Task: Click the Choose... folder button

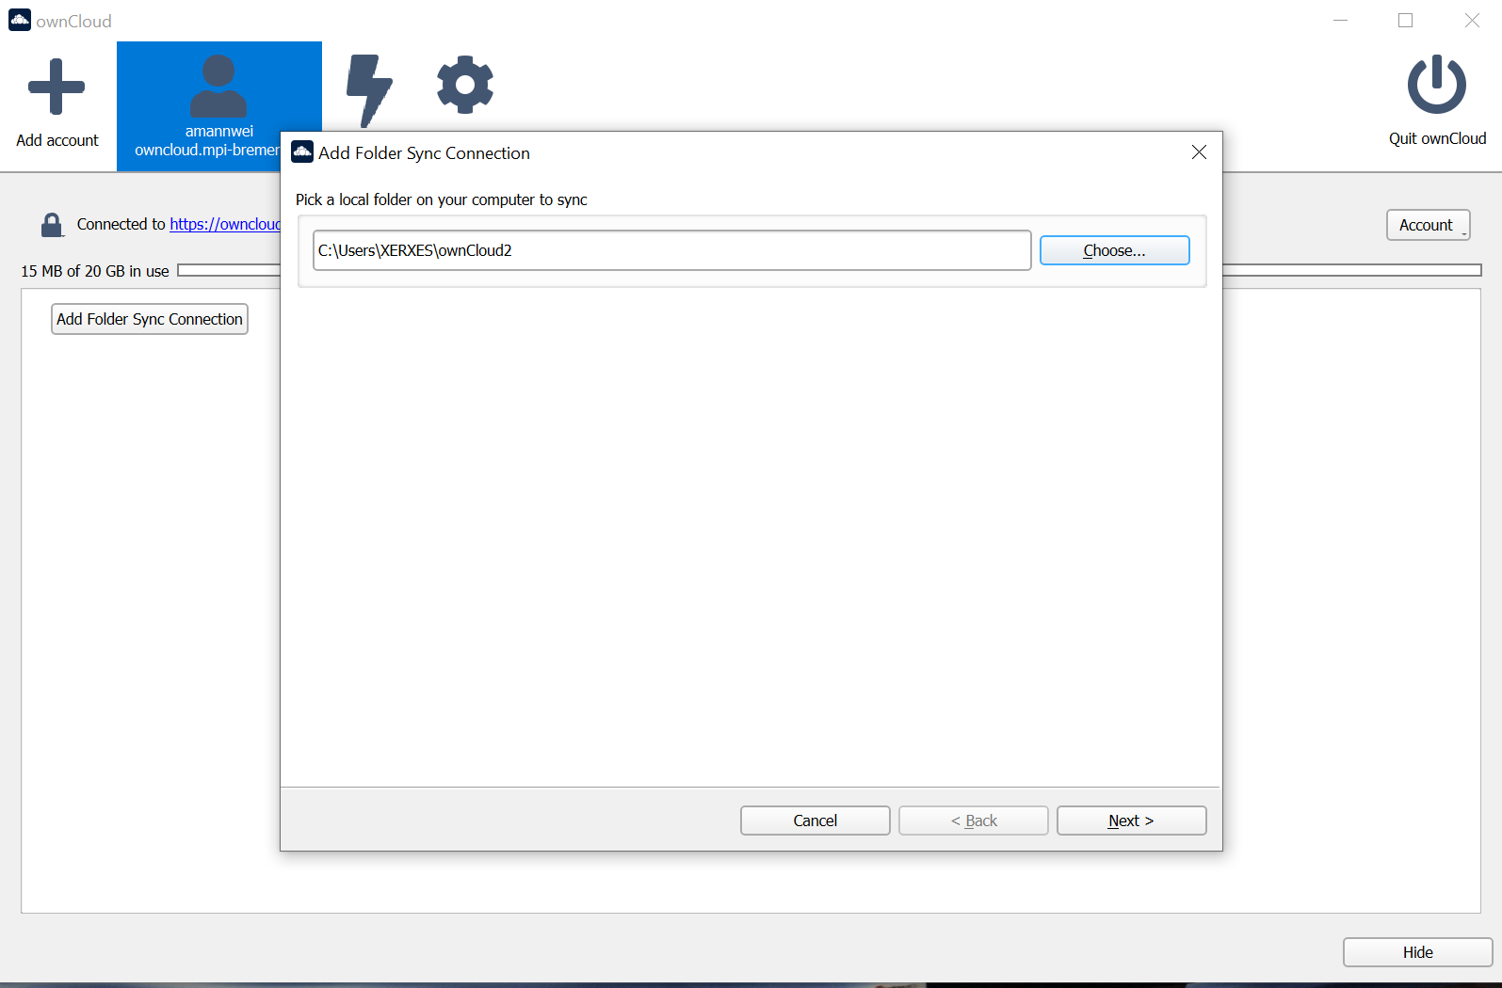Action: [x=1114, y=250]
